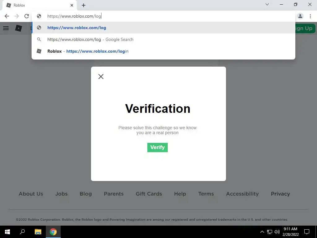Select the Roblox browser tab
The height and width of the screenshot is (238, 317).
[39, 5]
